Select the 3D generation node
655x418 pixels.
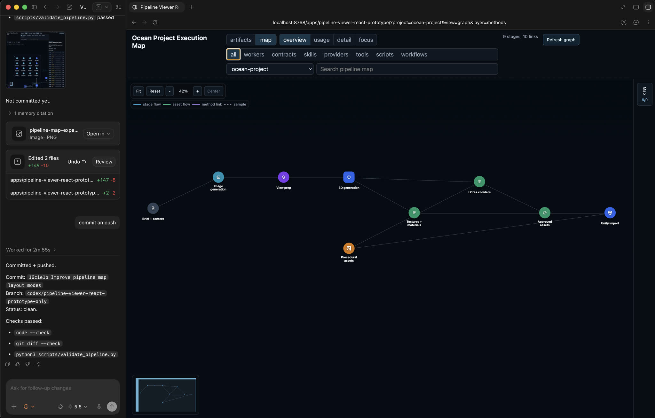349,177
